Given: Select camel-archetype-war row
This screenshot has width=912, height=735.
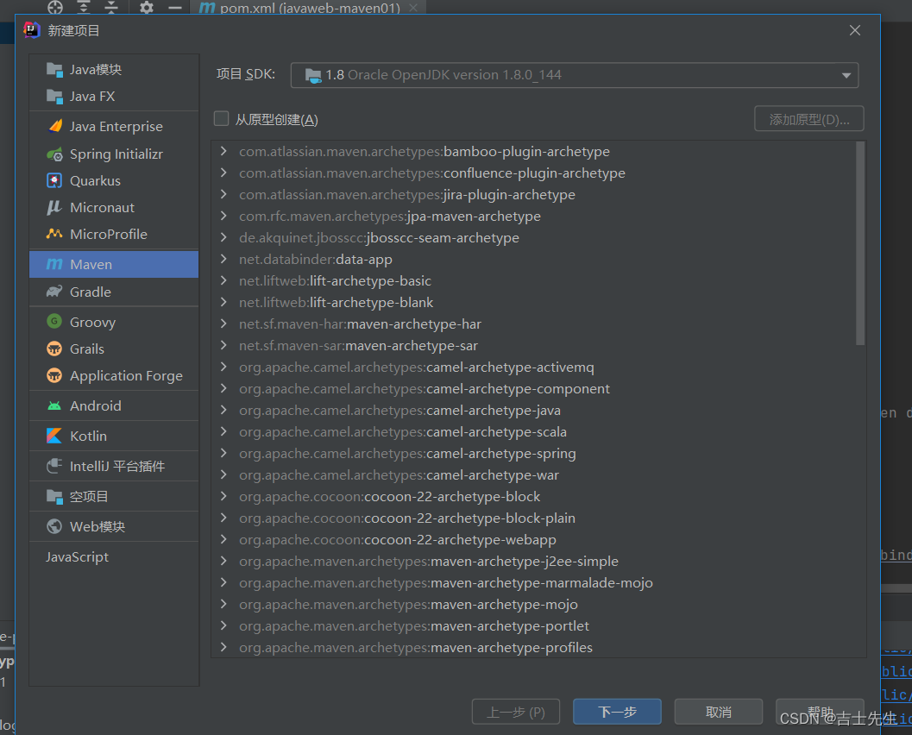Looking at the screenshot, I should point(535,474).
